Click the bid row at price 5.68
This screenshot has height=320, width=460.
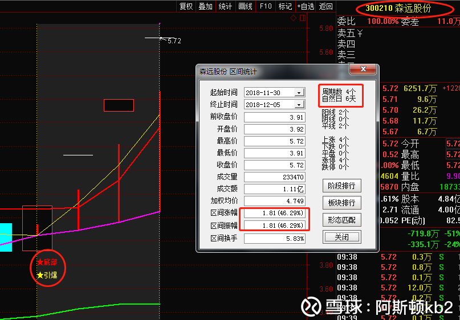tap(420, 121)
